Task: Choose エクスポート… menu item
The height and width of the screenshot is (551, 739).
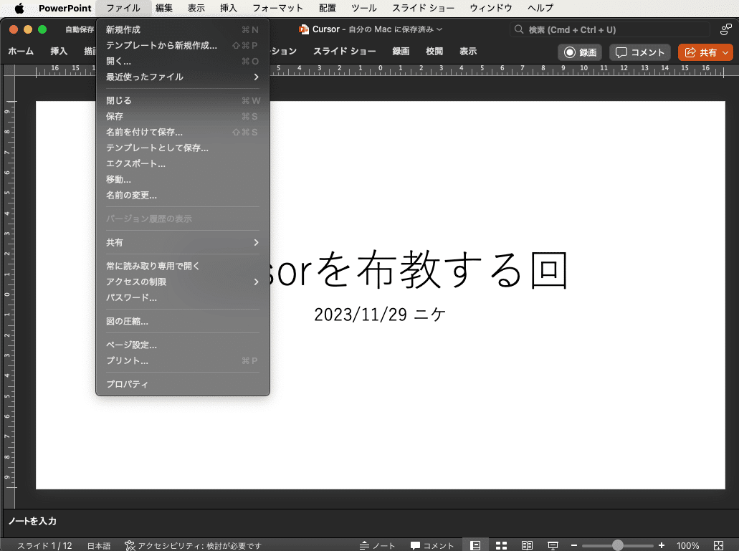Action: pos(182,163)
